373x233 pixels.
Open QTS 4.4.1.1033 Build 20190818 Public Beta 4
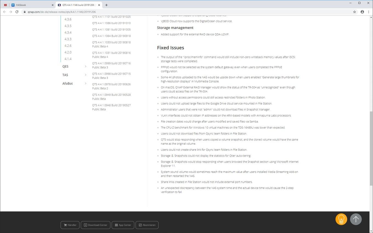(111, 44)
